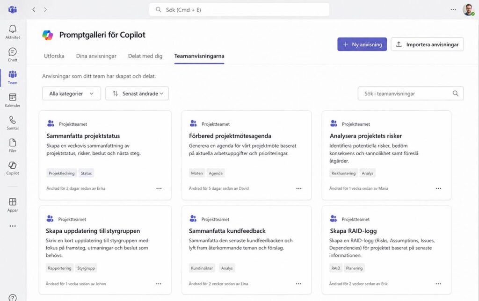Click the Promptgalleri för Copilot heading

coord(102,35)
